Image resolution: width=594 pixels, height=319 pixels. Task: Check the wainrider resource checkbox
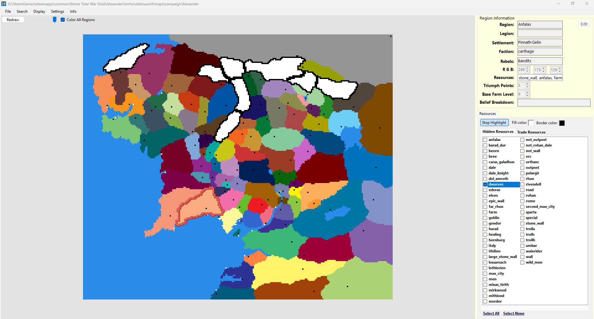tap(522, 251)
